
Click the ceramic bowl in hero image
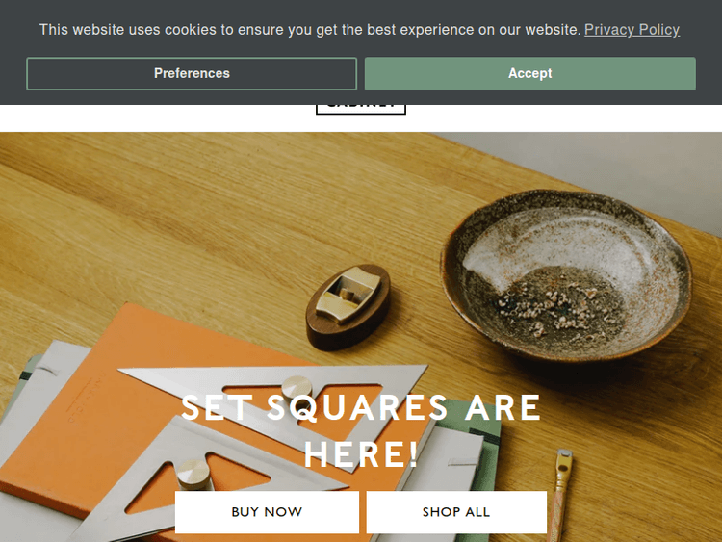(566, 274)
